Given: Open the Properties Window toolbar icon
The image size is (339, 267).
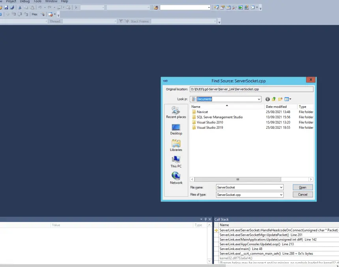Looking at the screenshot, I should tap(222, 8).
